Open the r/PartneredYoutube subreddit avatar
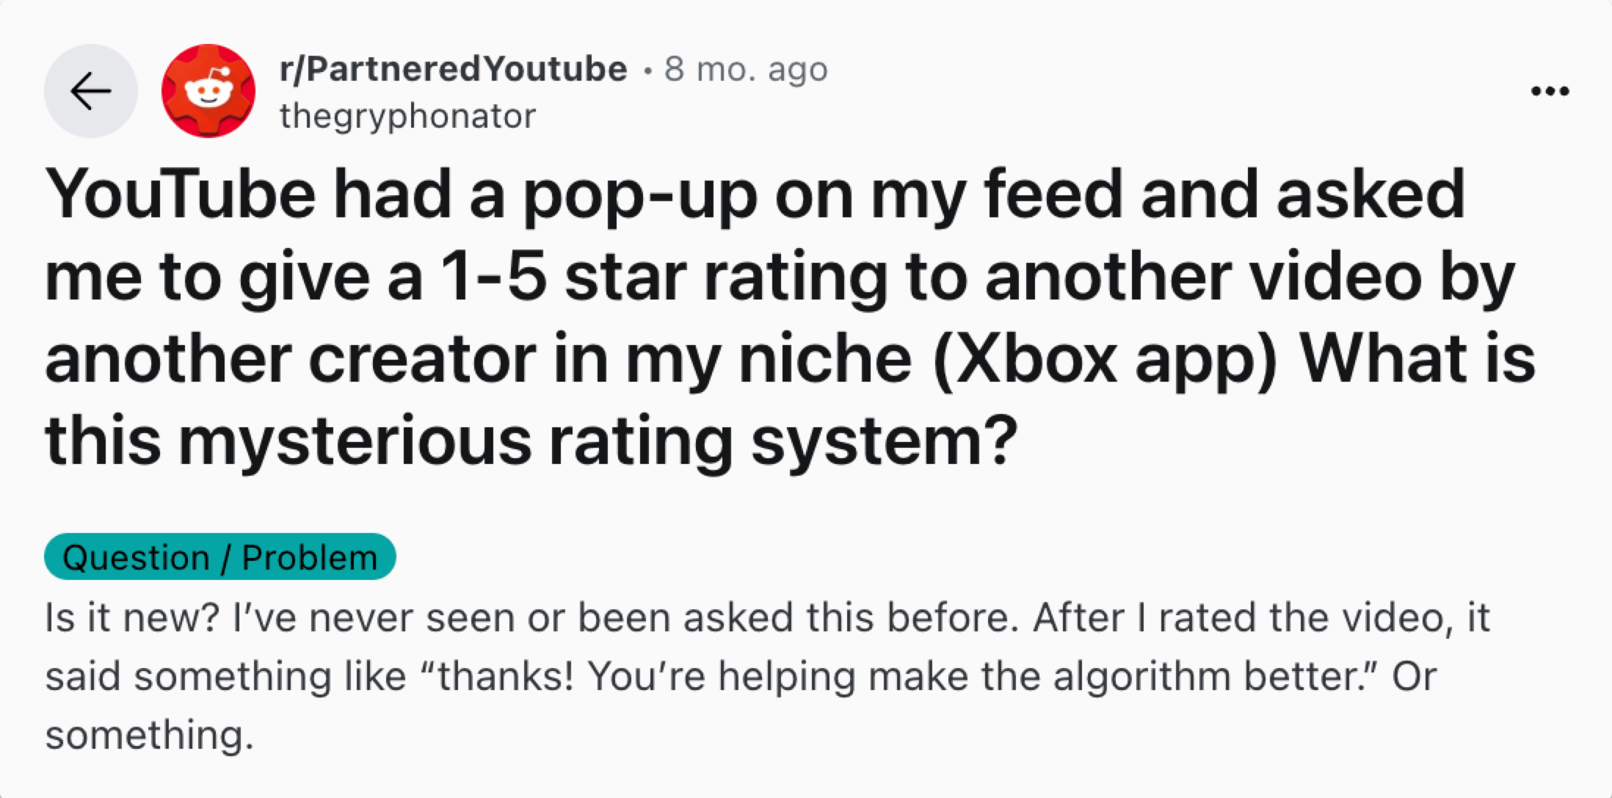 (x=207, y=90)
